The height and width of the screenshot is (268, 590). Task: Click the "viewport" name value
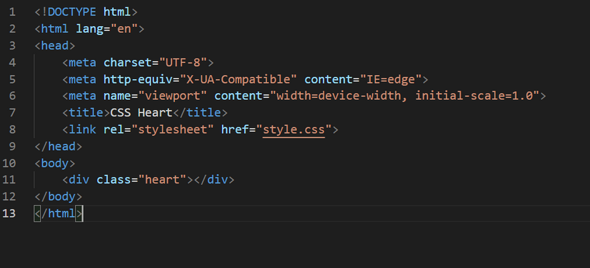tap(172, 96)
